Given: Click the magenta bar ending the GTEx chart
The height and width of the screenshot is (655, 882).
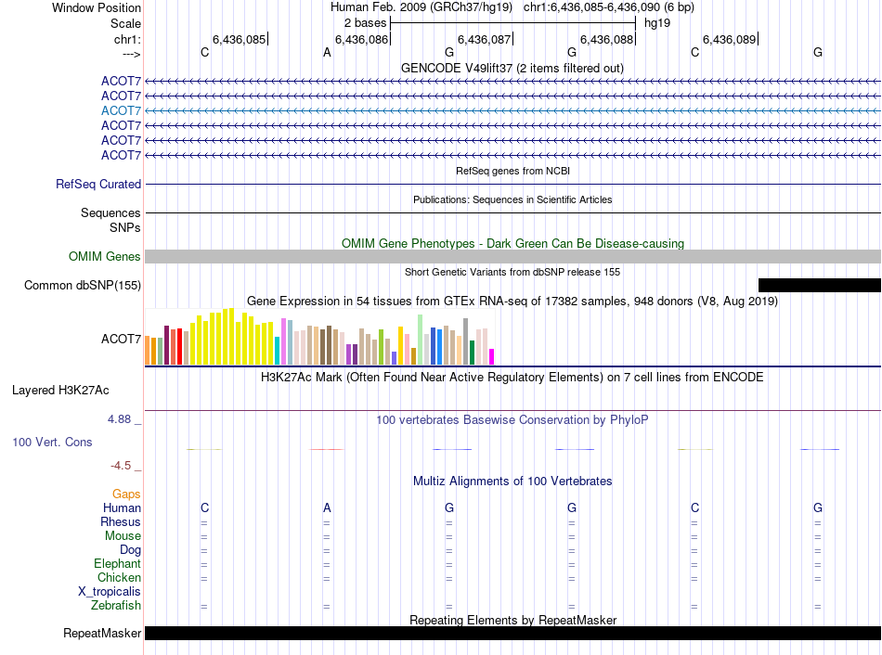Looking at the screenshot, I should pos(491,357).
